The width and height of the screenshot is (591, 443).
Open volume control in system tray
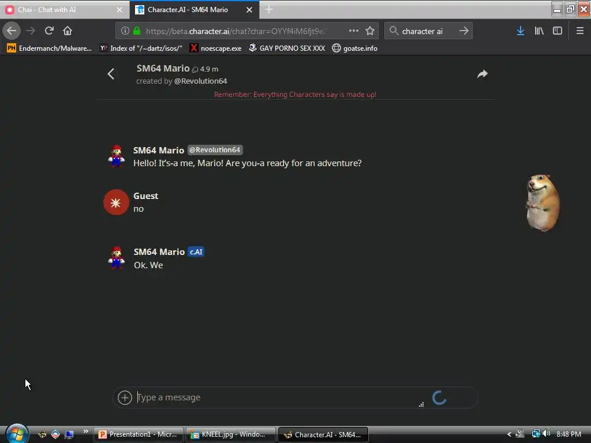click(x=547, y=434)
